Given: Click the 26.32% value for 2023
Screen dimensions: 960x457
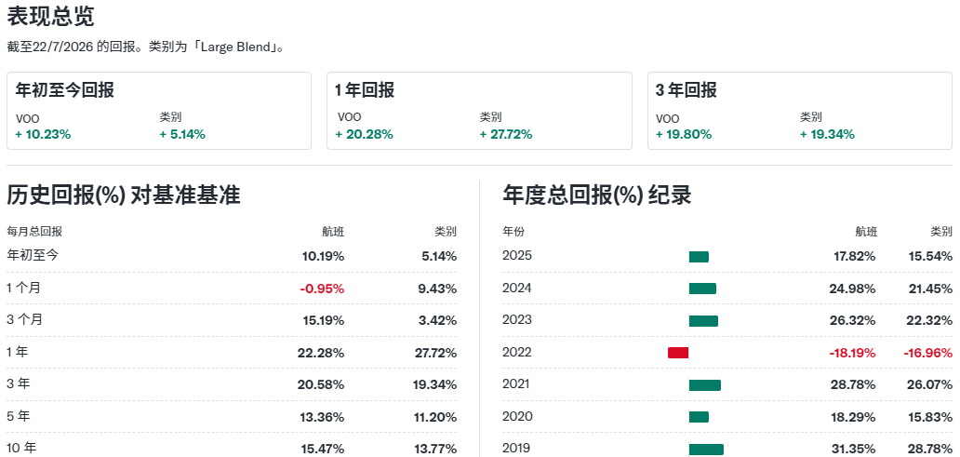Looking at the screenshot, I should 853,320.
